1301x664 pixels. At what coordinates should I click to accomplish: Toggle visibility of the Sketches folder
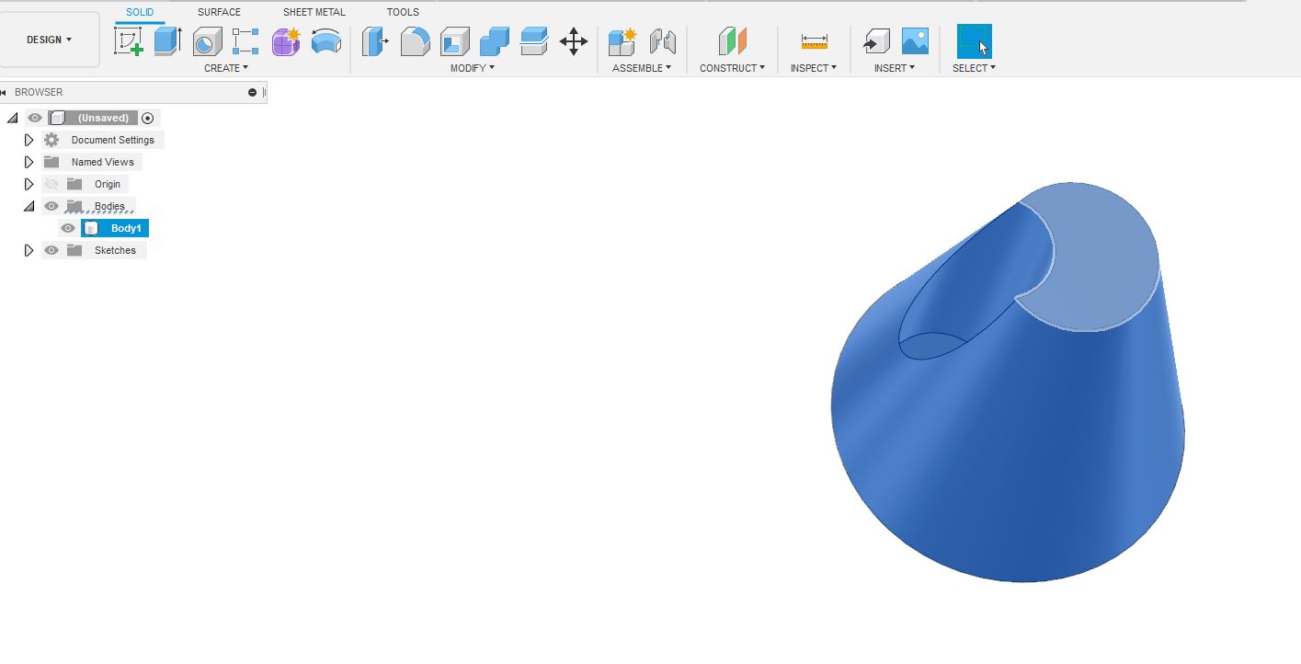pos(51,250)
